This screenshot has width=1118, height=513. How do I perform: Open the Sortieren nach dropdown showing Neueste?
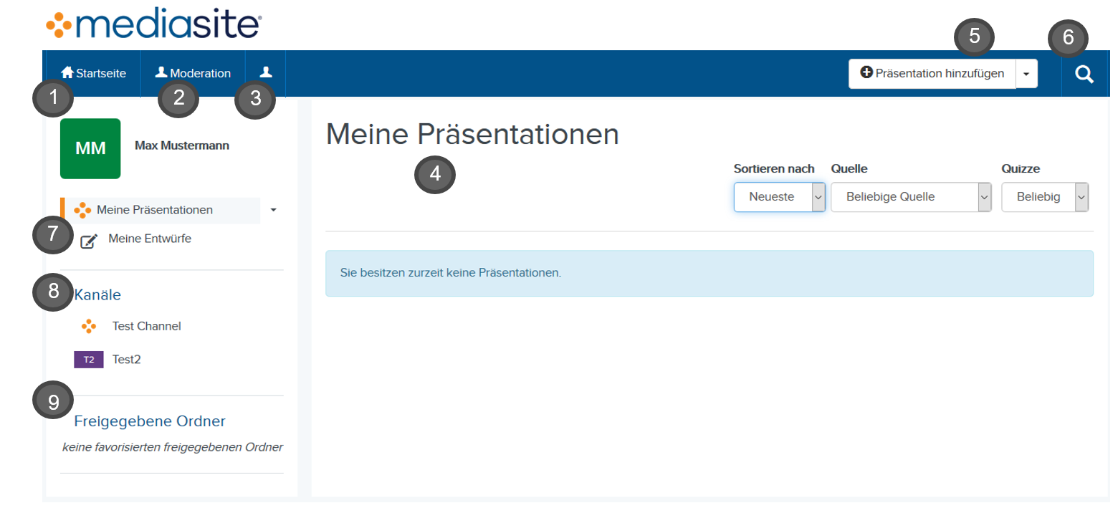tap(779, 197)
